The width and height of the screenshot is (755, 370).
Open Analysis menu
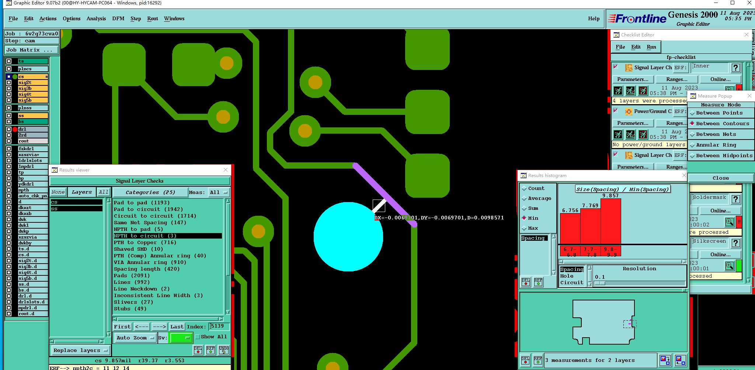96,19
